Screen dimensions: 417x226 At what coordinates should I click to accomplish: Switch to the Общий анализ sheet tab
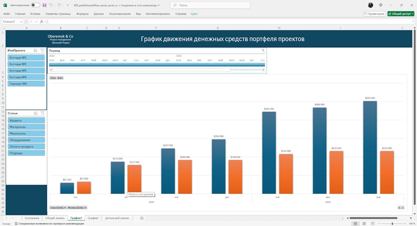55,218
